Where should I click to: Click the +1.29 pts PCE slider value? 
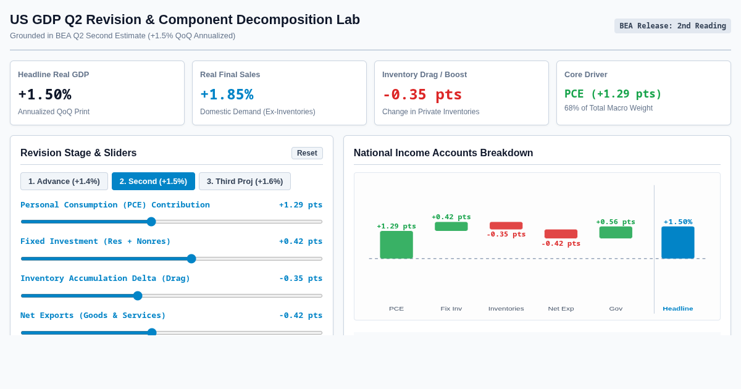point(301,204)
